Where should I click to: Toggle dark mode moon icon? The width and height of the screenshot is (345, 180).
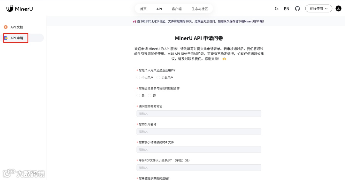pyautogui.click(x=277, y=9)
